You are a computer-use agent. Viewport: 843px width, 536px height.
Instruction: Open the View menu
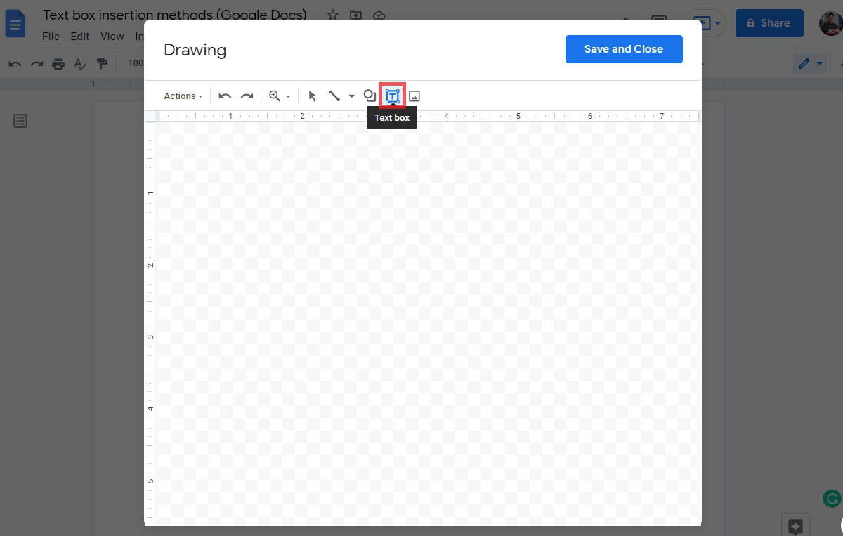point(112,37)
